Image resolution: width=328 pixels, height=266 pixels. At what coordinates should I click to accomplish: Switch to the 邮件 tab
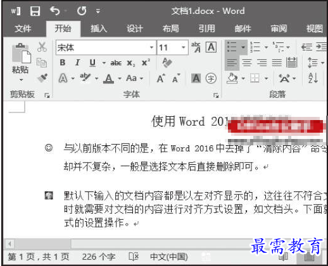(x=243, y=28)
